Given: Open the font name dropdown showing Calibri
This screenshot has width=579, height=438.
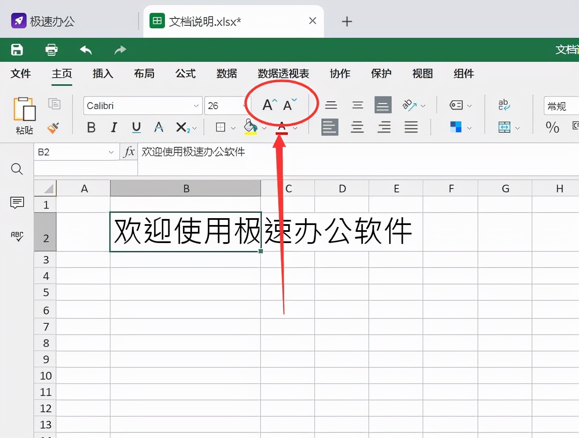Looking at the screenshot, I should (x=142, y=105).
